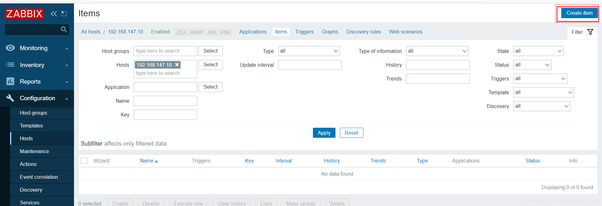
Task: Focus the Host groups search field
Action: 165,51
